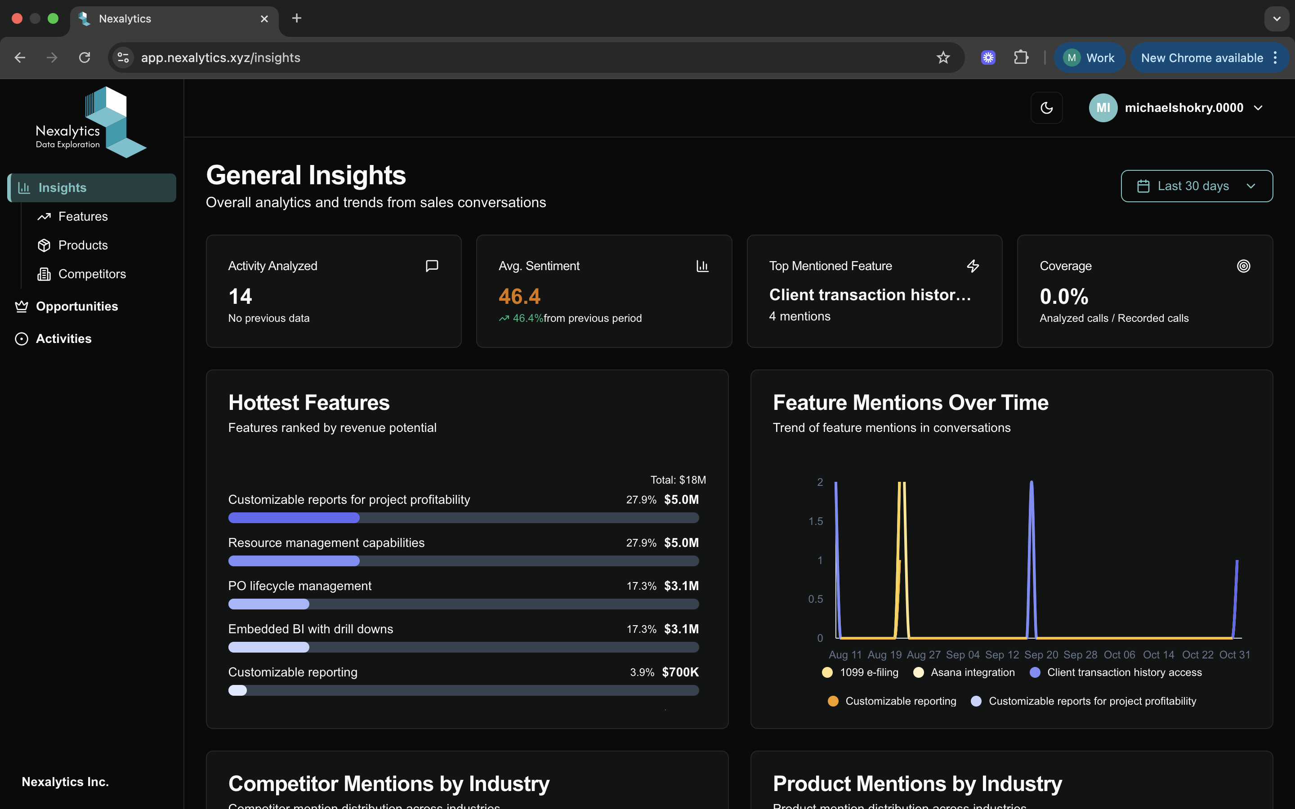The image size is (1295, 809).
Task: Reload the page
Action: click(x=85, y=58)
